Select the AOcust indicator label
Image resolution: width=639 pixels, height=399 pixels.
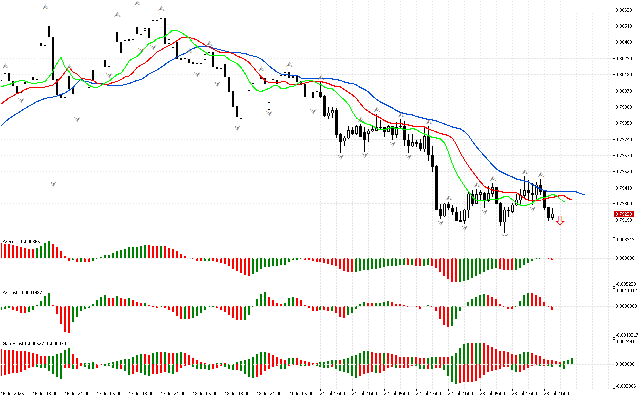[x=17, y=241]
